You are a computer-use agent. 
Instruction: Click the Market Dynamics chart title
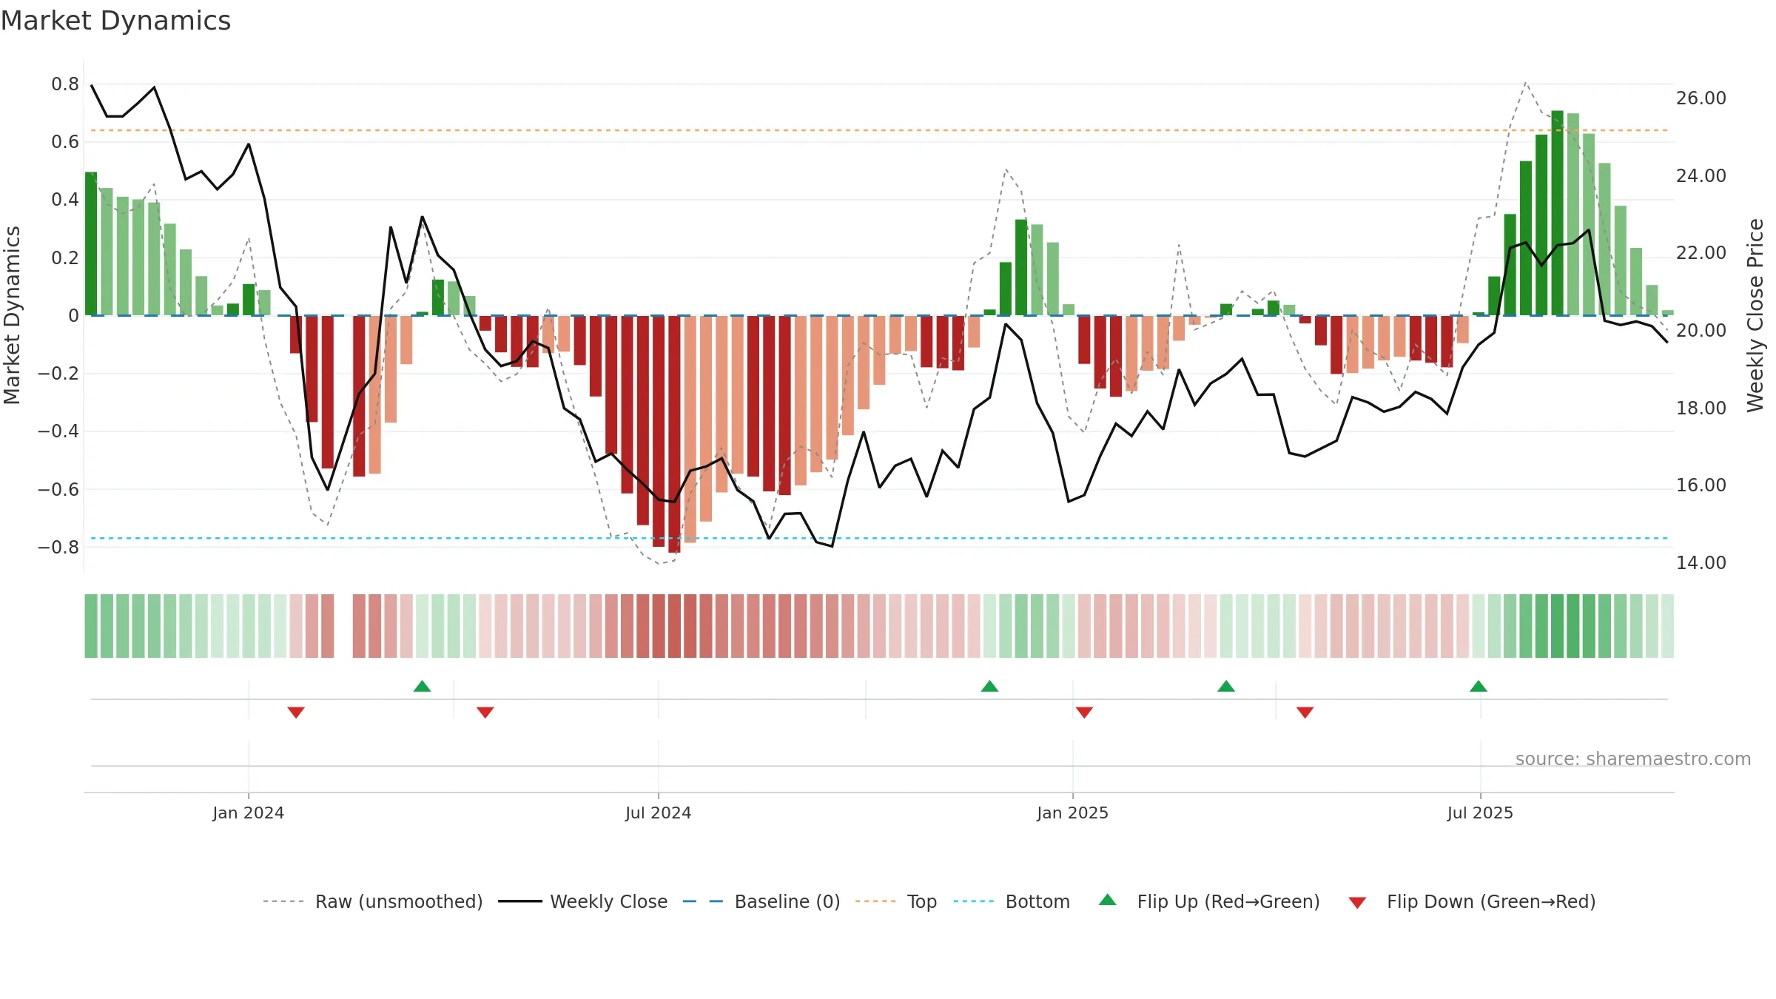116,21
